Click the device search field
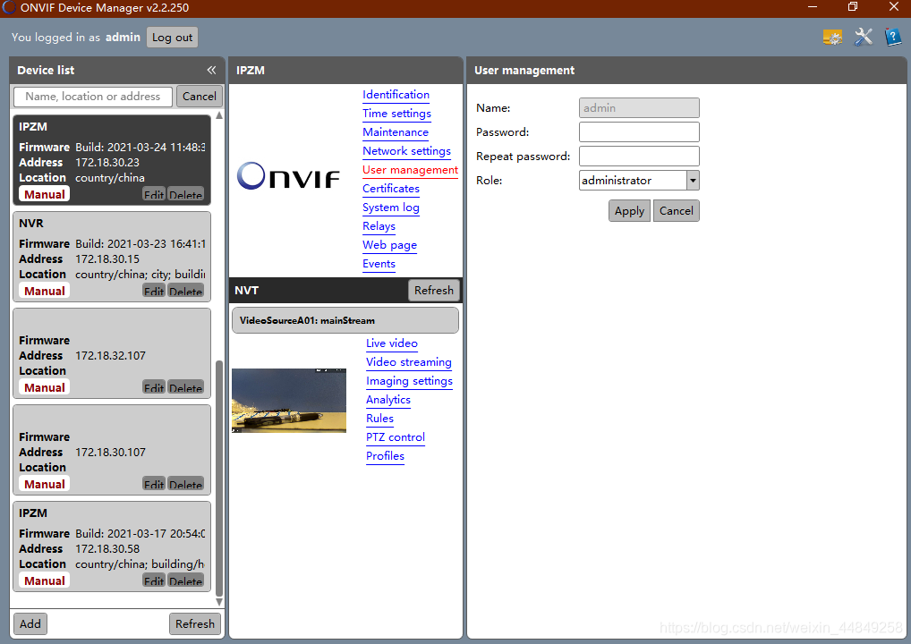Image resolution: width=911 pixels, height=644 pixels. coord(93,97)
